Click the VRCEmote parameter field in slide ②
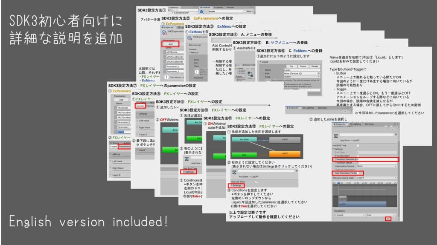 coord(175,52)
